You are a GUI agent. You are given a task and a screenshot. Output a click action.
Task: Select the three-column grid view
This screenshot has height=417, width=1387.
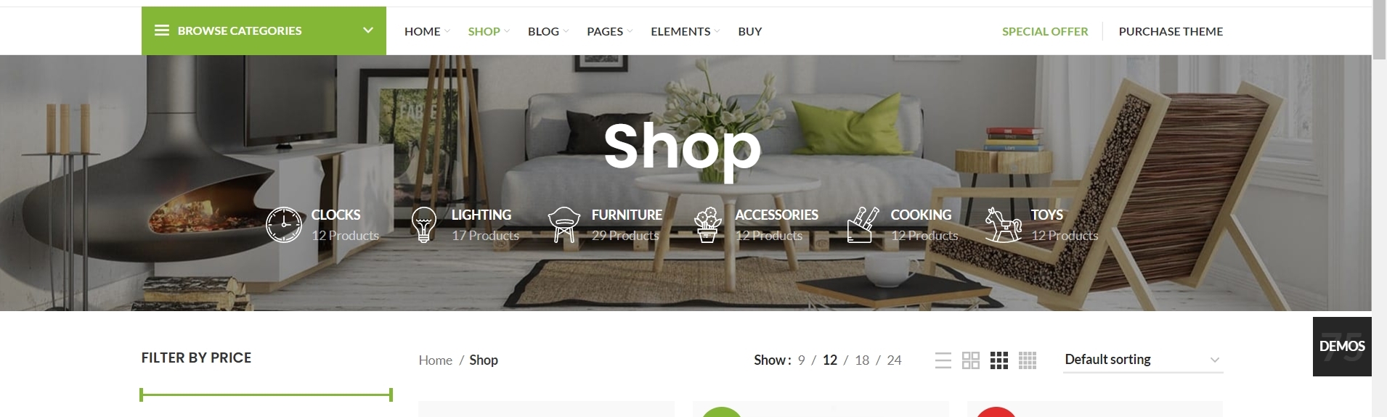pos(999,360)
